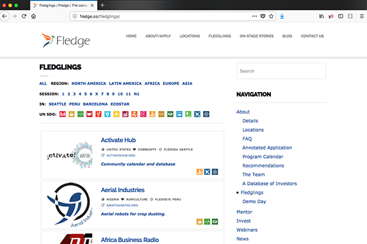367x244 pixels.
Task: Filter by PERU location
Action: [75, 104]
